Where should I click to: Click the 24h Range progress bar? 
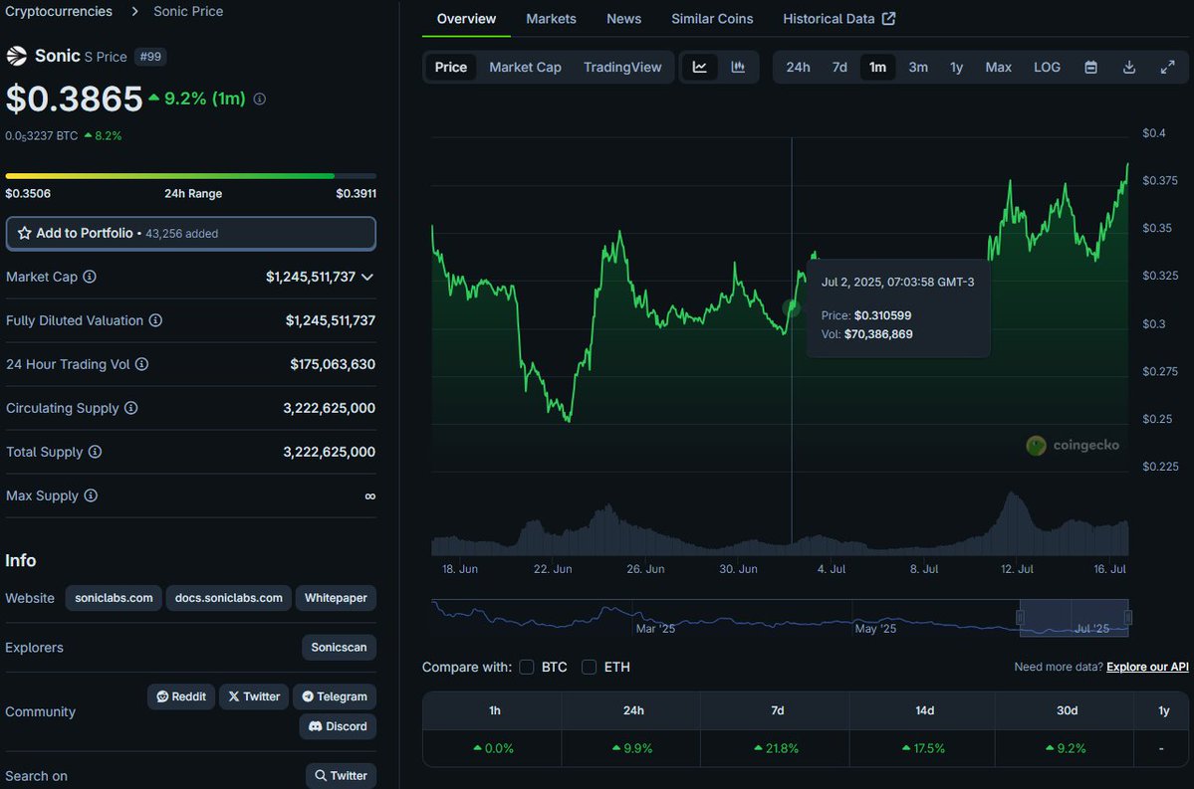click(190, 176)
